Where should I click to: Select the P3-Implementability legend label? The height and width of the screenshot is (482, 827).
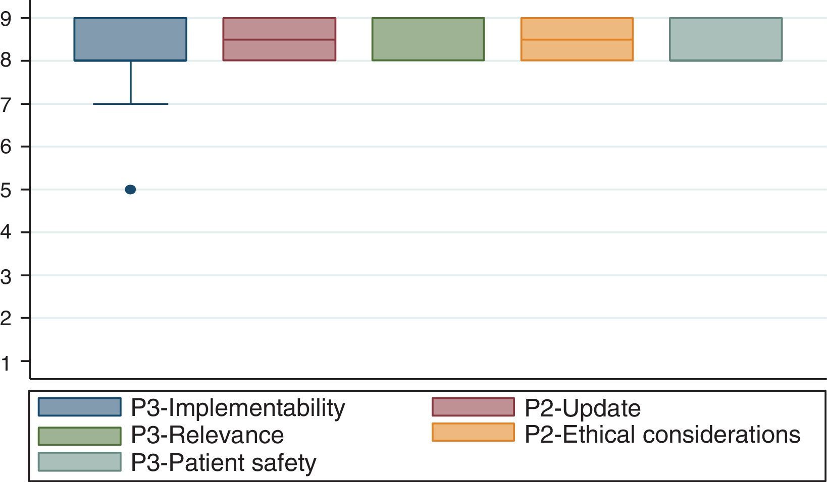coord(238,407)
